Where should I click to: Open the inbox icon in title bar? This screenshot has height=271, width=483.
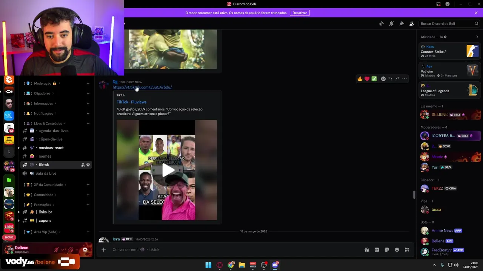pos(438,4)
